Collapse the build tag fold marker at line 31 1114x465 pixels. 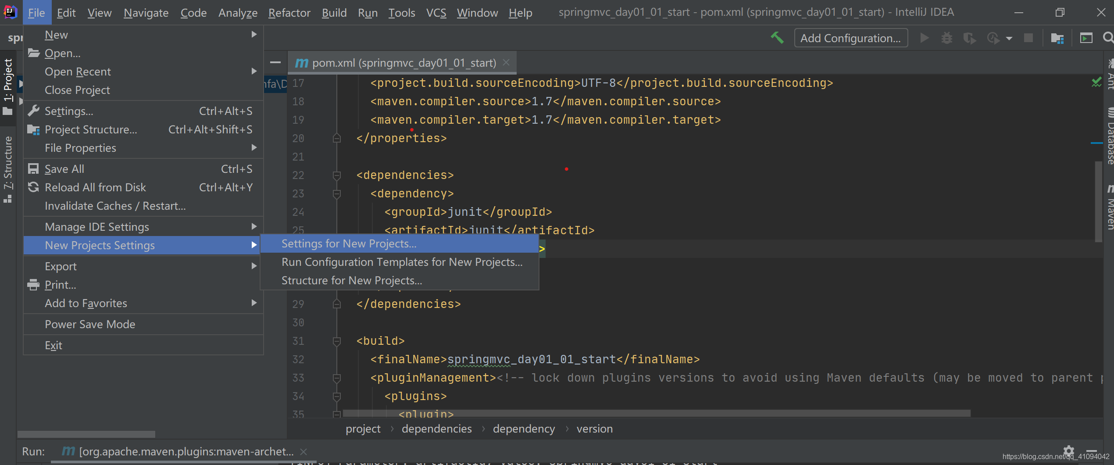click(x=336, y=341)
